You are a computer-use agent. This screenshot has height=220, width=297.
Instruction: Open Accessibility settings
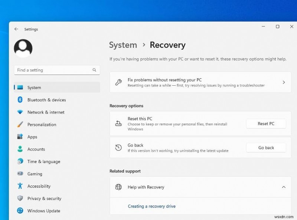pos(20,186)
